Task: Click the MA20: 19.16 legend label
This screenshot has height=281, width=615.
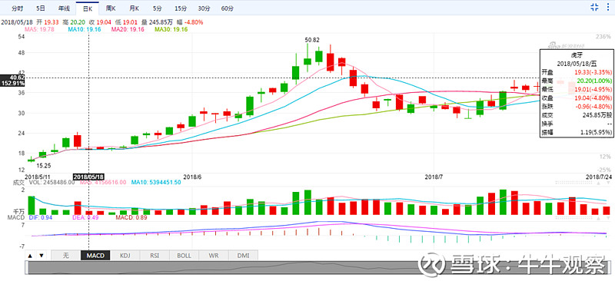Action: (x=128, y=29)
